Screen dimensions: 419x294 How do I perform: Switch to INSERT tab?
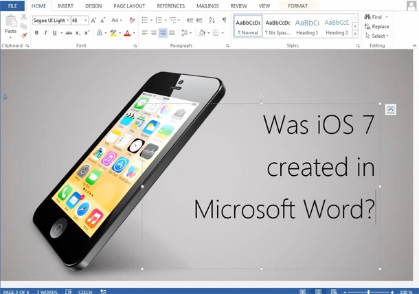tap(65, 6)
